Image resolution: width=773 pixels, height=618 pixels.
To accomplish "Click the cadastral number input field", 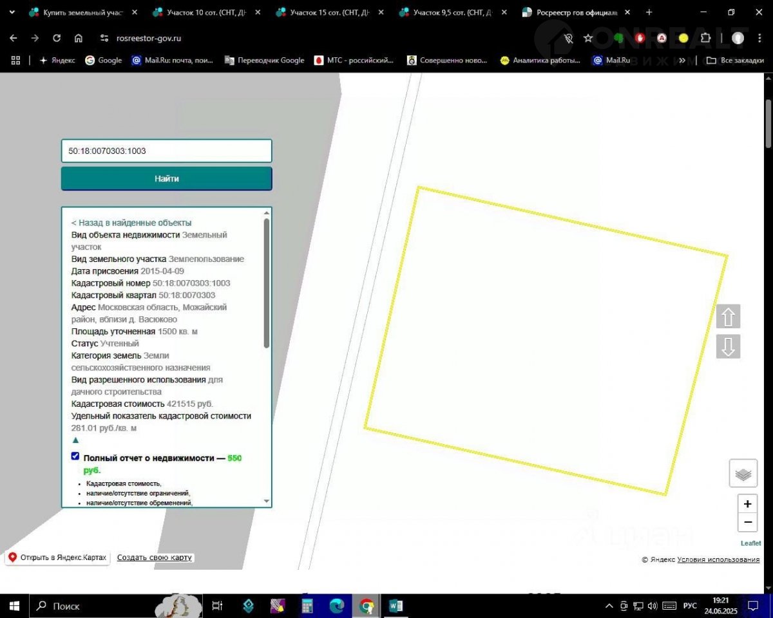I will pyautogui.click(x=167, y=151).
